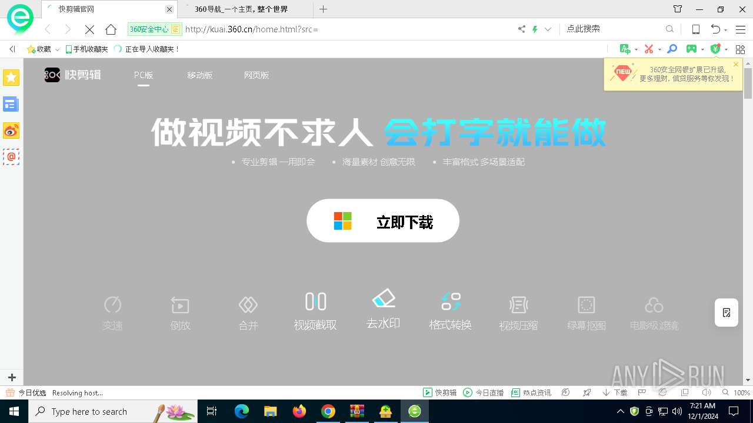This screenshot has width=753, height=423.
Task: Click the green lightning speed mode icon
Action: pos(535,29)
